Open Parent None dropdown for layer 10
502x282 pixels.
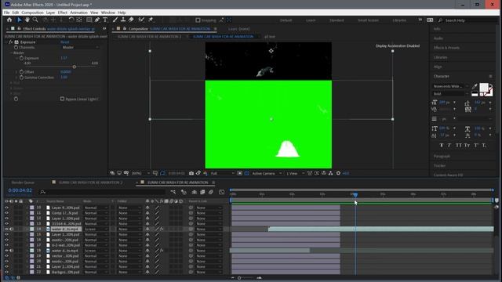(209, 208)
